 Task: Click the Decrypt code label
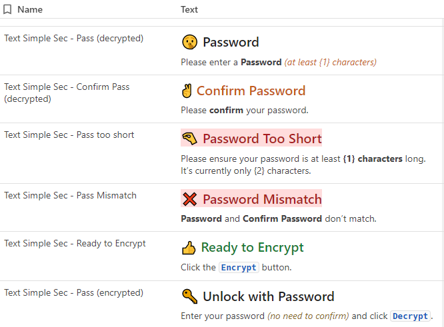coord(410,316)
